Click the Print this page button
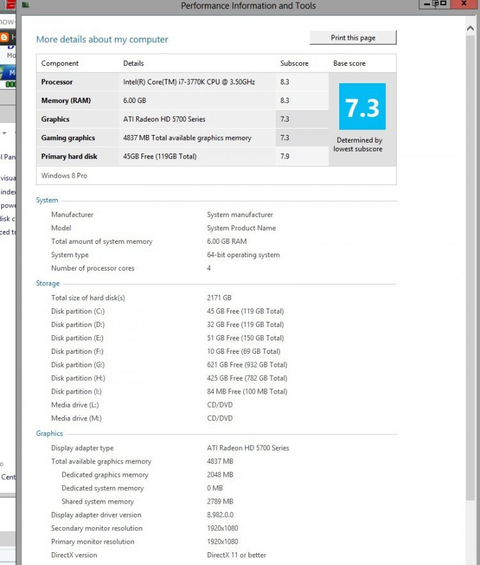The height and width of the screenshot is (565, 480). (353, 38)
